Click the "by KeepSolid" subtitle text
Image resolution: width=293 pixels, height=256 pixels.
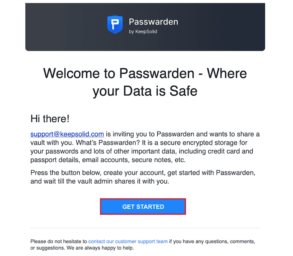[143, 32]
